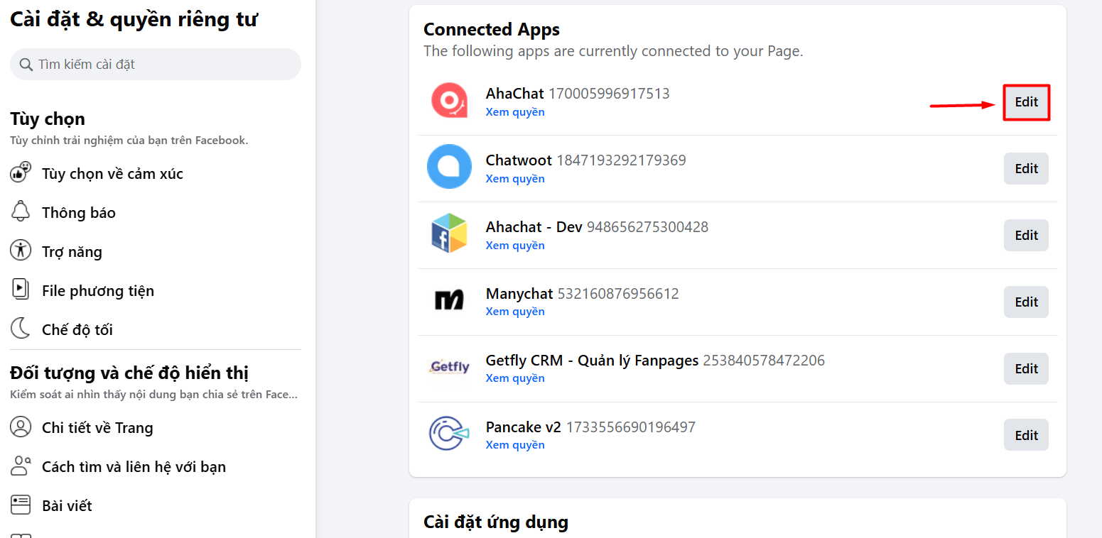The height and width of the screenshot is (538, 1102).
Task: Click the Chatwoot 1847193292179369 app name
Action: tap(586, 160)
